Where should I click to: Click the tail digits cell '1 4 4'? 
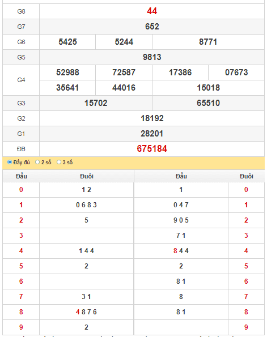pyautogui.click(x=86, y=251)
